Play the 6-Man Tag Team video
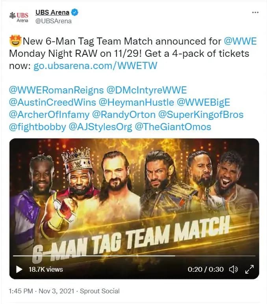Viewport: 267px width, 304px height. (19, 269)
